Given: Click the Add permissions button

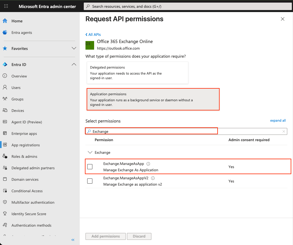Looking at the screenshot, I should (x=106, y=236).
